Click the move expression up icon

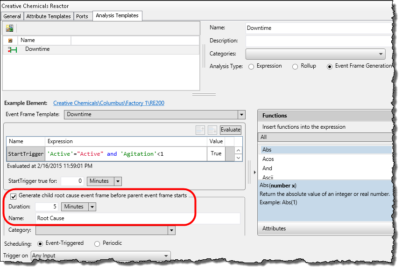click(x=200, y=129)
